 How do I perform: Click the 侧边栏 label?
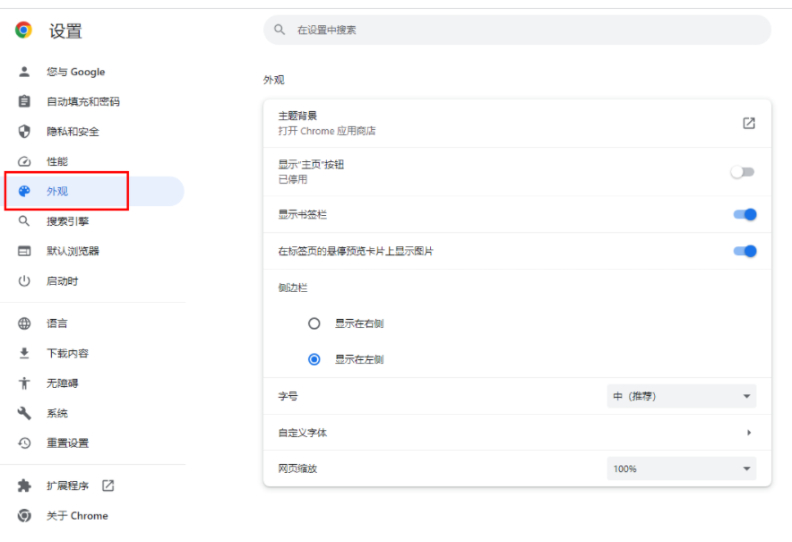point(293,288)
